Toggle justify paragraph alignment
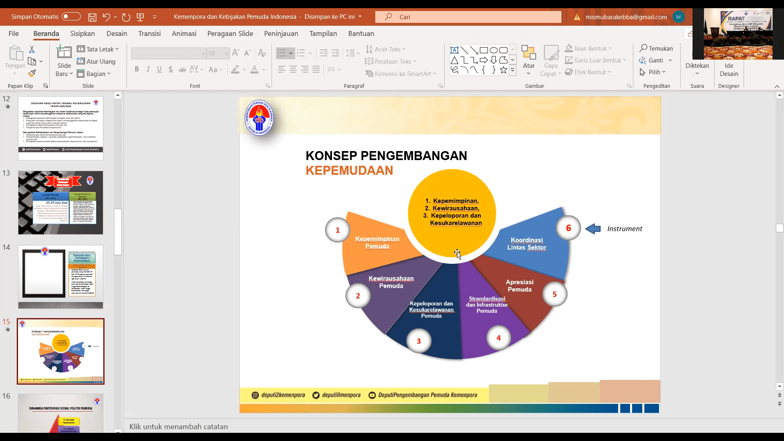This screenshot has height=441, width=784. pos(316,69)
